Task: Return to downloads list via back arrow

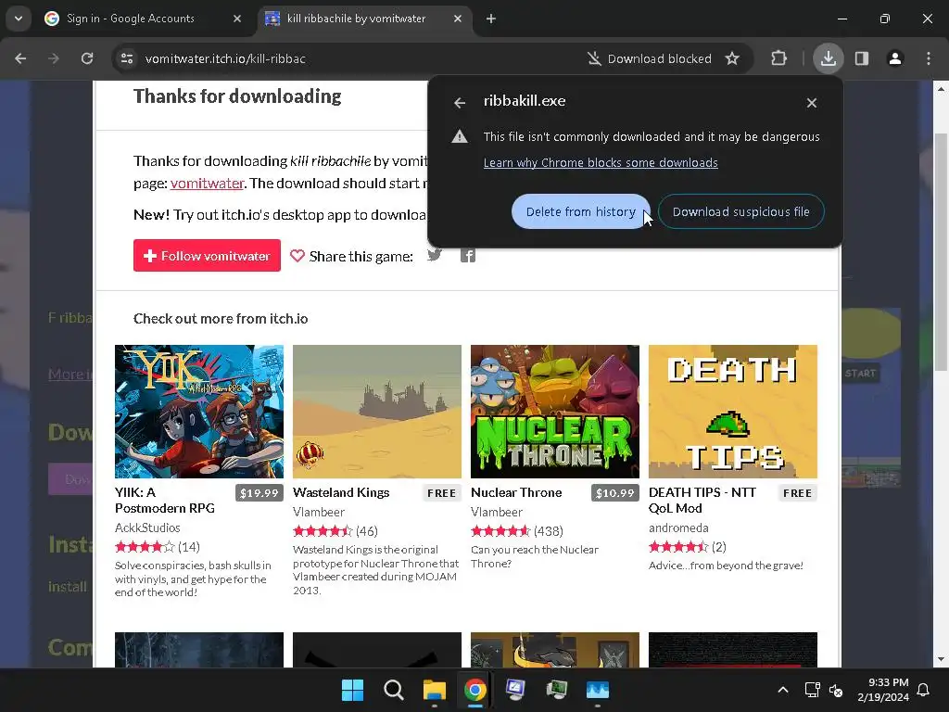Action: click(460, 103)
